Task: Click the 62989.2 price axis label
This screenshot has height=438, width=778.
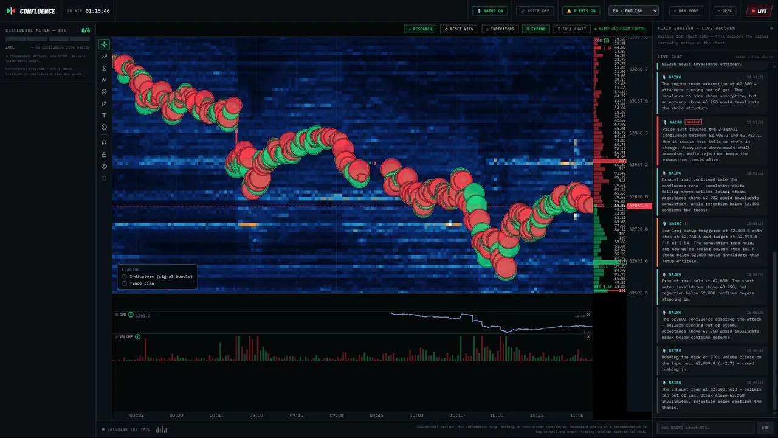Action: pyautogui.click(x=638, y=165)
